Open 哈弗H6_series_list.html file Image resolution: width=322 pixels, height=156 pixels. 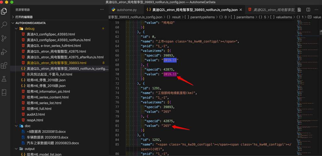(44, 103)
